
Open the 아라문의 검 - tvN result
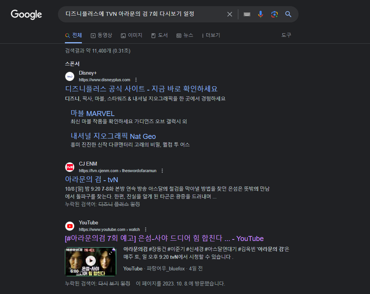coord(92,179)
